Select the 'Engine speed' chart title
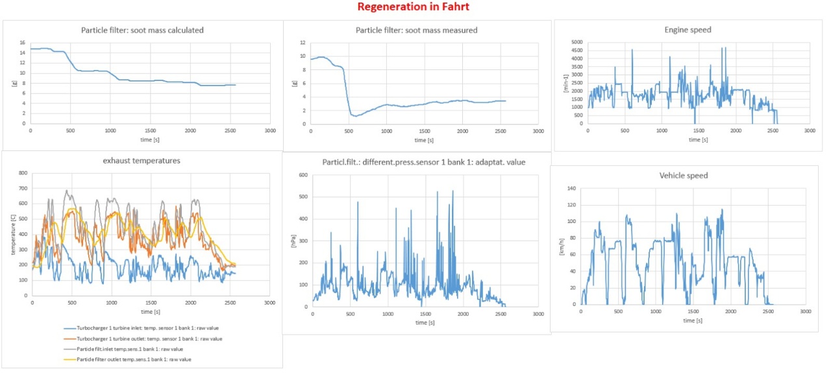This screenshot has width=831, height=378. (x=688, y=30)
